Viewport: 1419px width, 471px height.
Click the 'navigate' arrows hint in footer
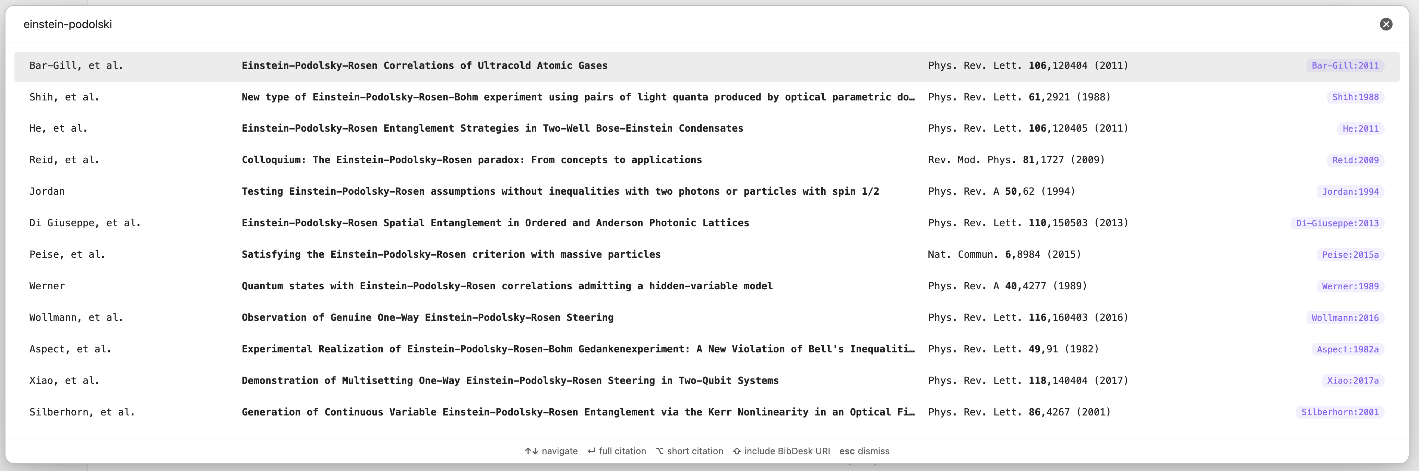(x=551, y=451)
